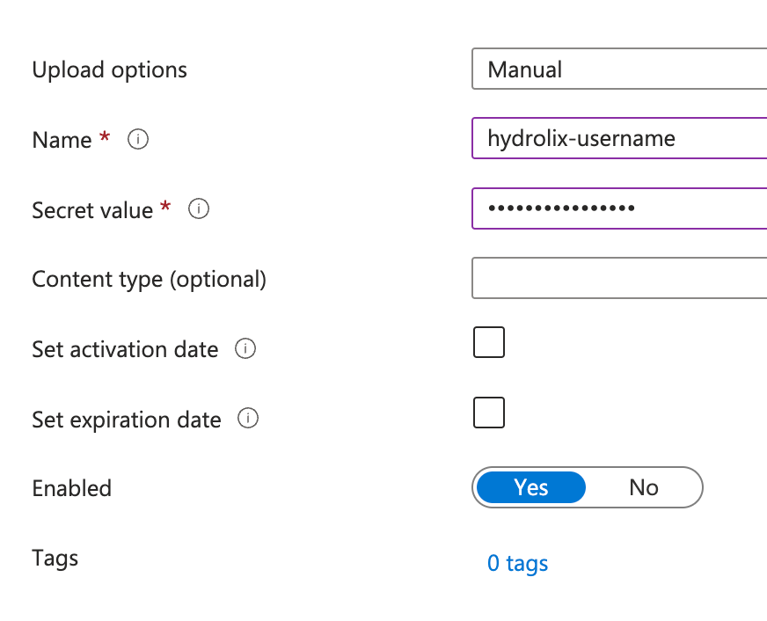Show info for Set activation date
767x621 pixels.
(245, 349)
